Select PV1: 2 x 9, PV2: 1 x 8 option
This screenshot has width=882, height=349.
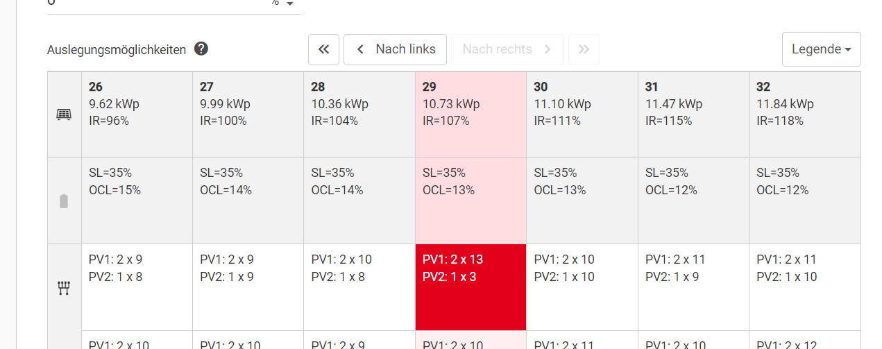coord(137,287)
